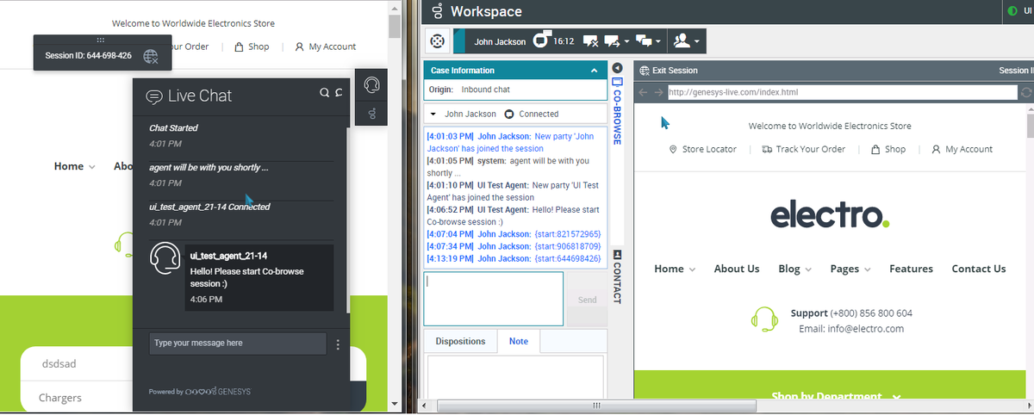The image size is (1034, 415).
Task: Click the Support headset icon on electro page
Action: (765, 319)
